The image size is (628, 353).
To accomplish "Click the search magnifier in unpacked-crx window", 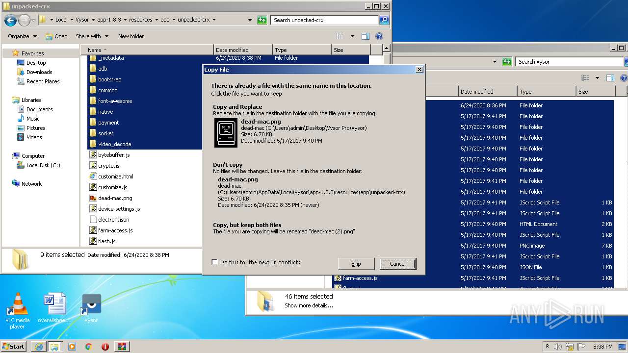I will (x=384, y=20).
